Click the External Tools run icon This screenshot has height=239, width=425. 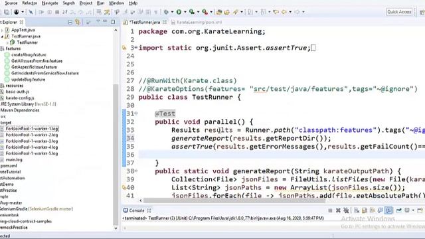coord(205,12)
